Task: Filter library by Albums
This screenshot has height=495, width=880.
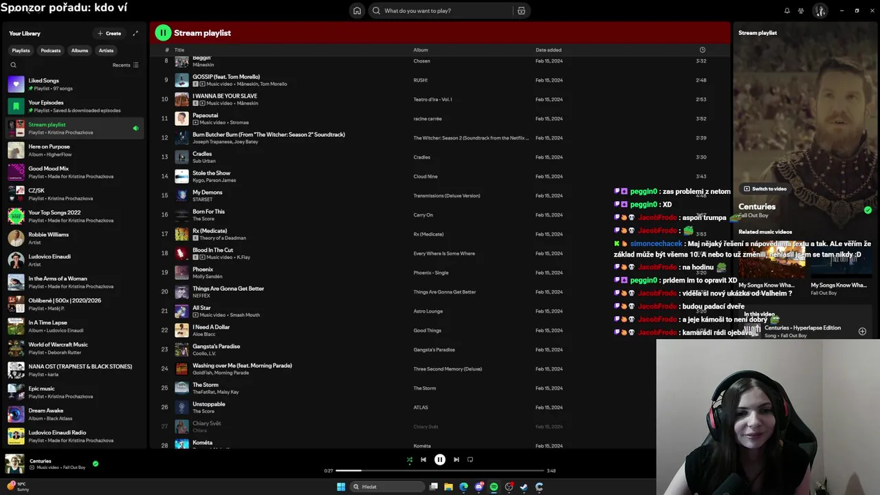Action: (x=80, y=50)
